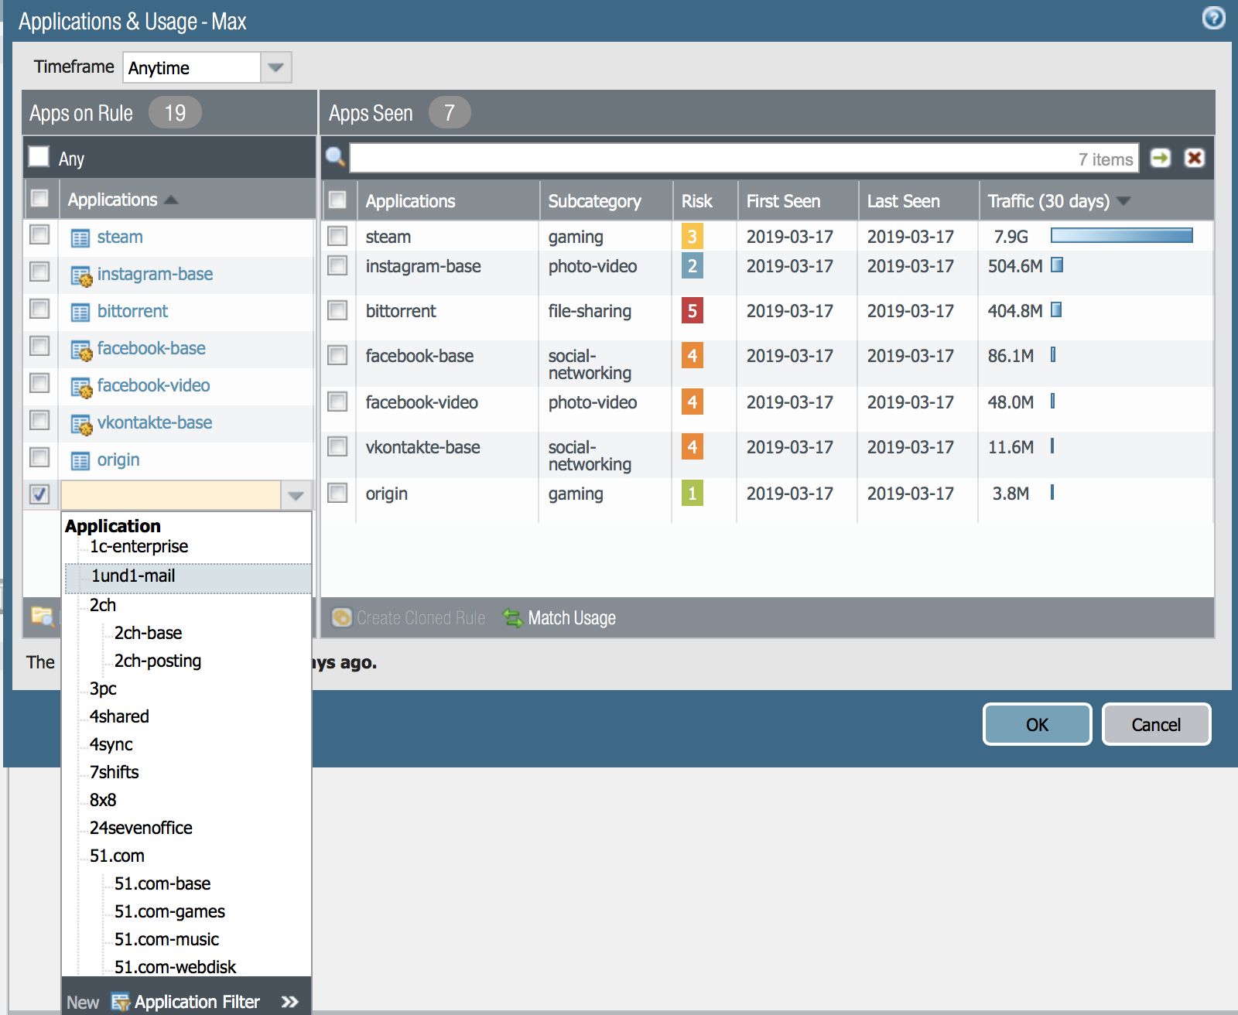Check the origin row in Apps Seen

[337, 492]
